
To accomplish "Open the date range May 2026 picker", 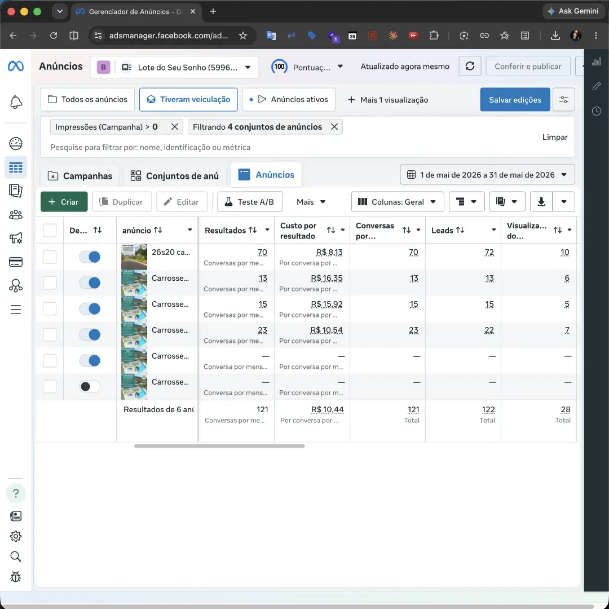I will [x=487, y=175].
